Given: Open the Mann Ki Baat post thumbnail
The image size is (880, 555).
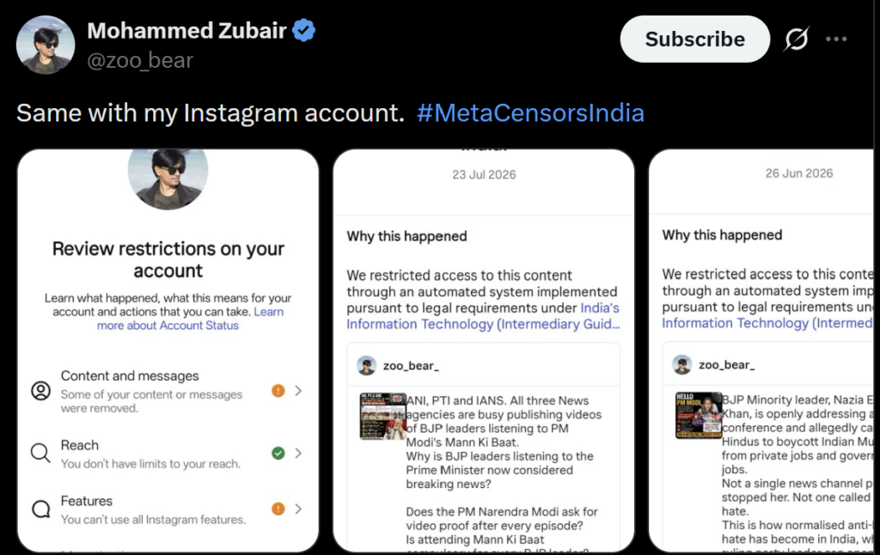Looking at the screenshot, I should 383,416.
